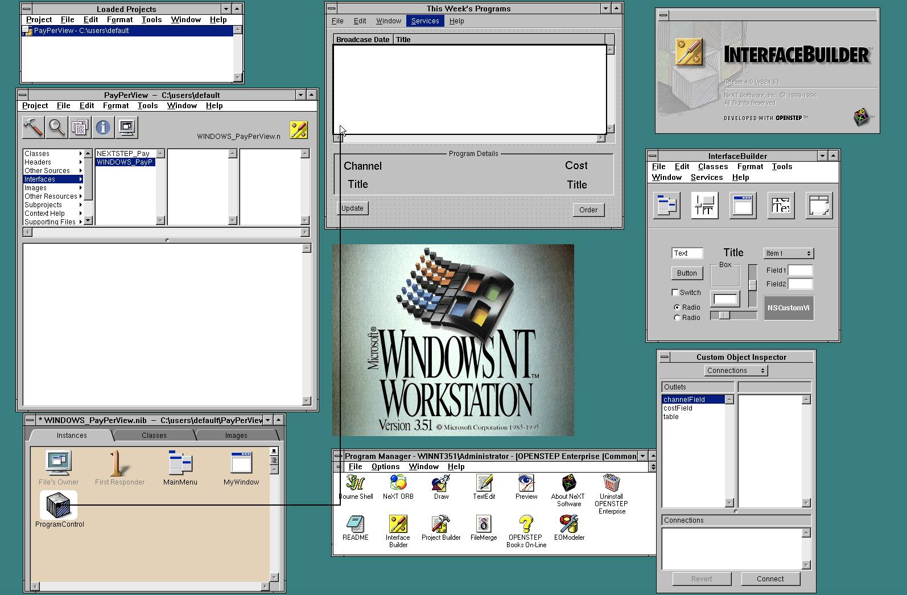Image resolution: width=907 pixels, height=595 pixels.
Task: Select the README program icon
Action: click(356, 524)
